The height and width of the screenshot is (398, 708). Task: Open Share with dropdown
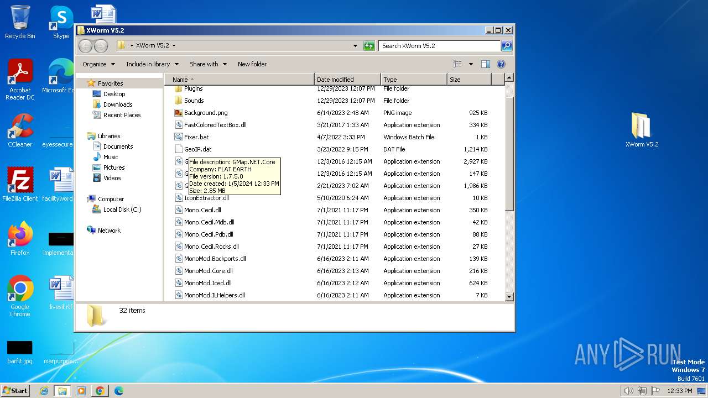208,64
